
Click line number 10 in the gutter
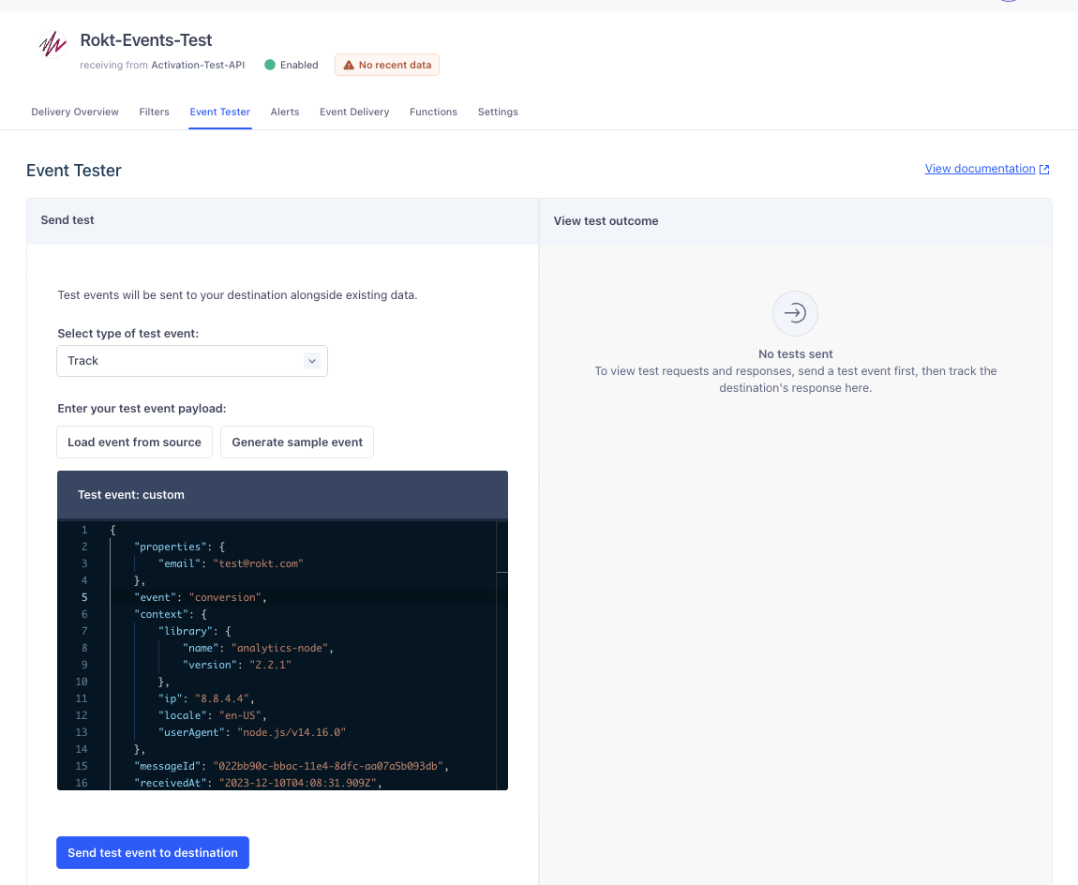(x=82, y=682)
